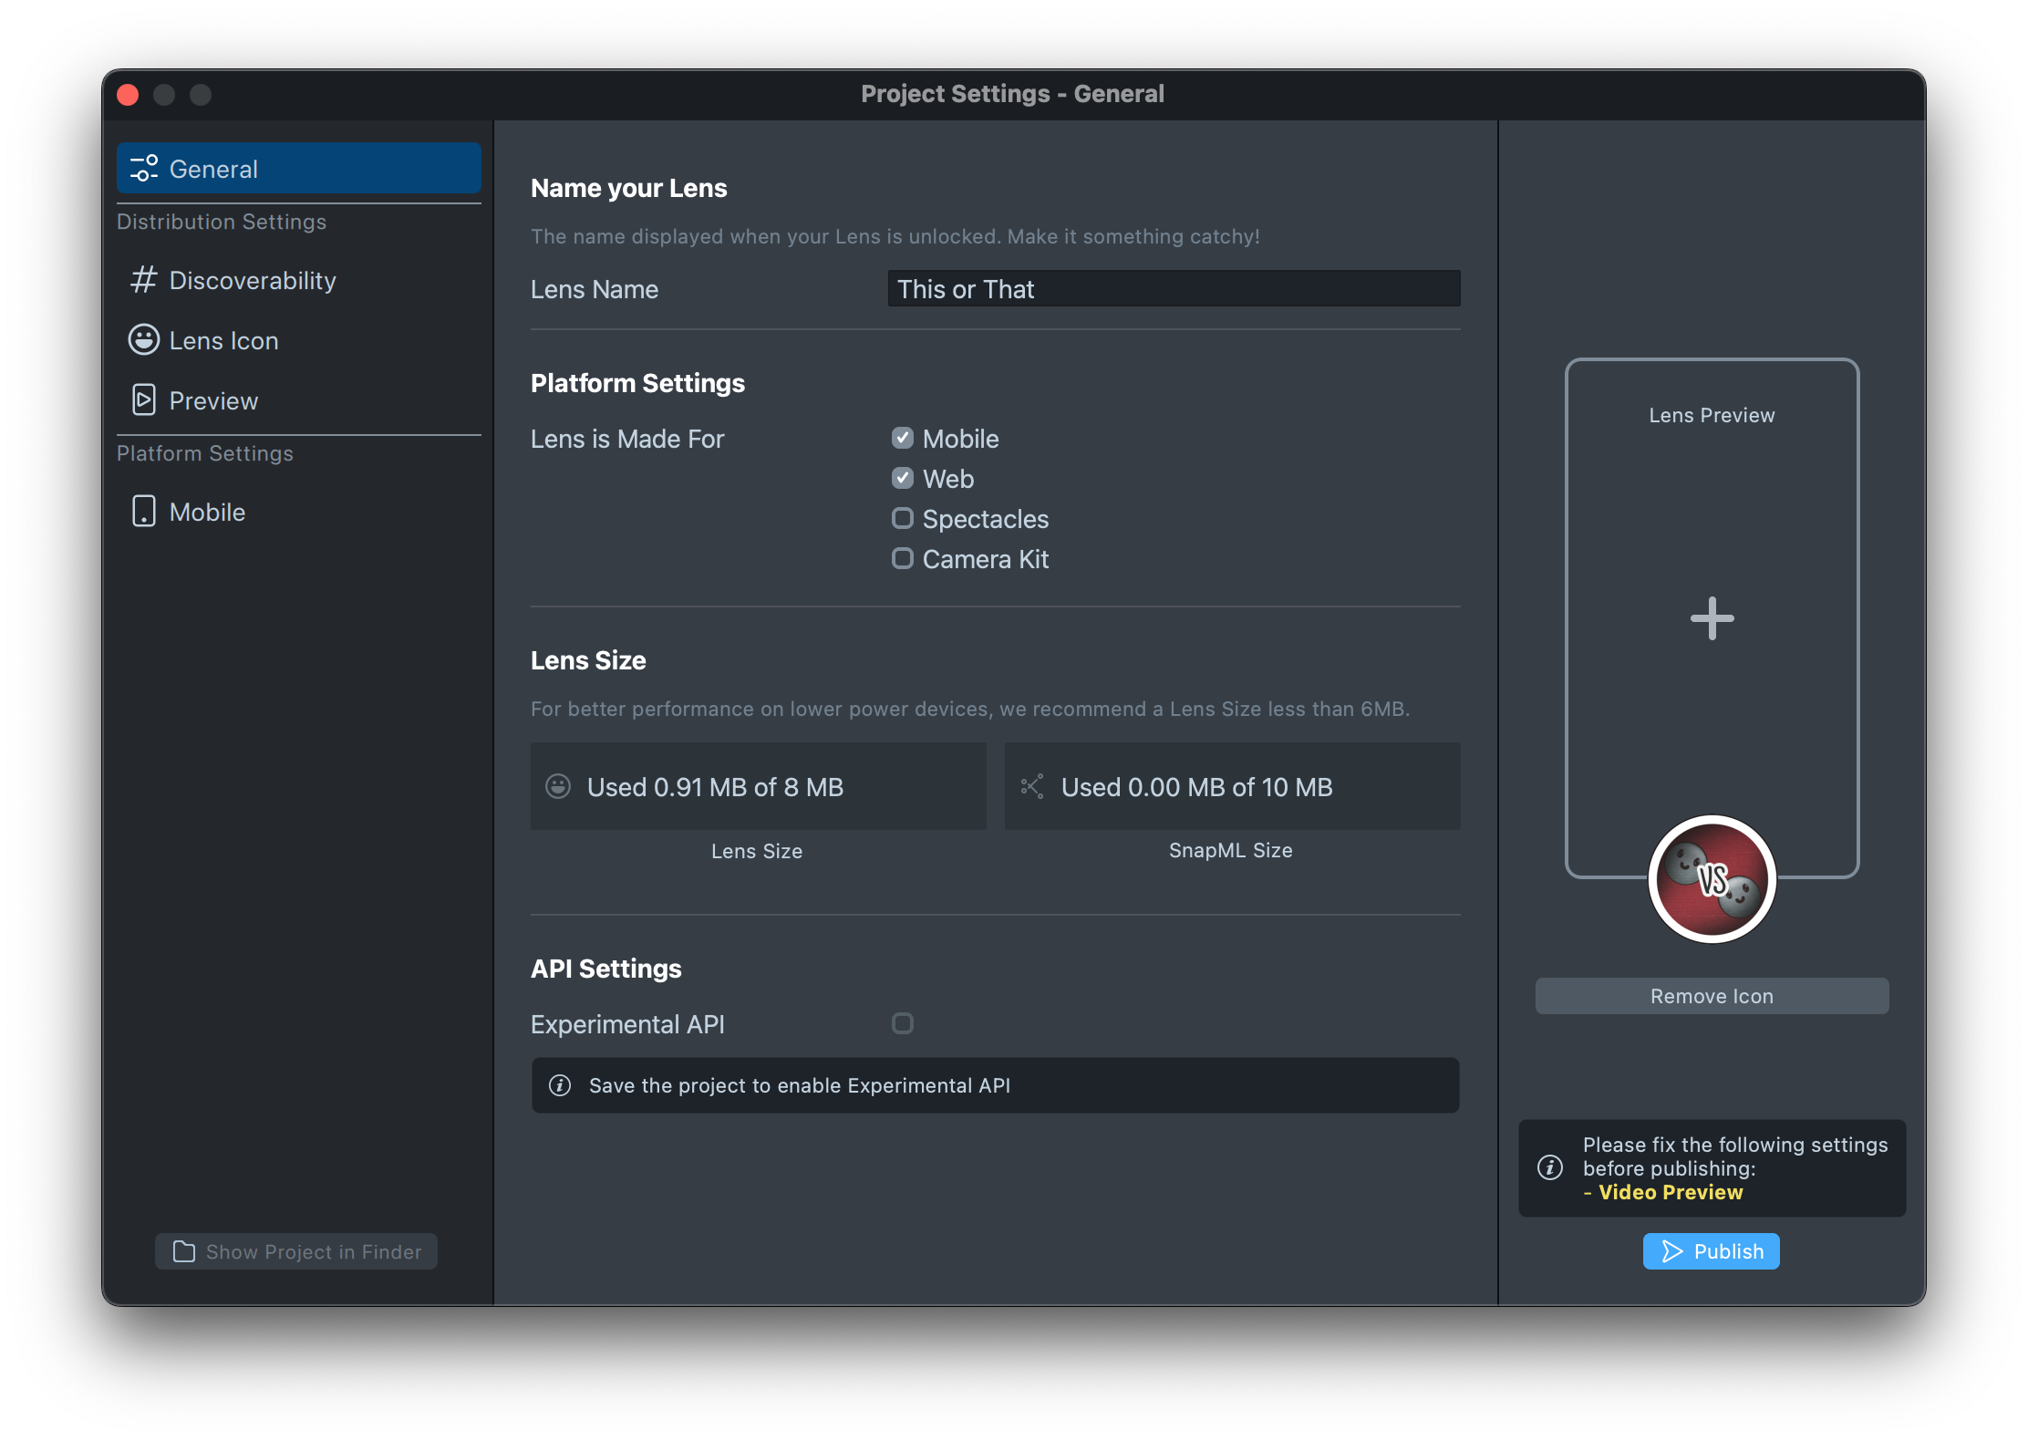Uncheck the Mobile platform checkbox
Viewport: 2028px width, 1441px height.
point(903,439)
